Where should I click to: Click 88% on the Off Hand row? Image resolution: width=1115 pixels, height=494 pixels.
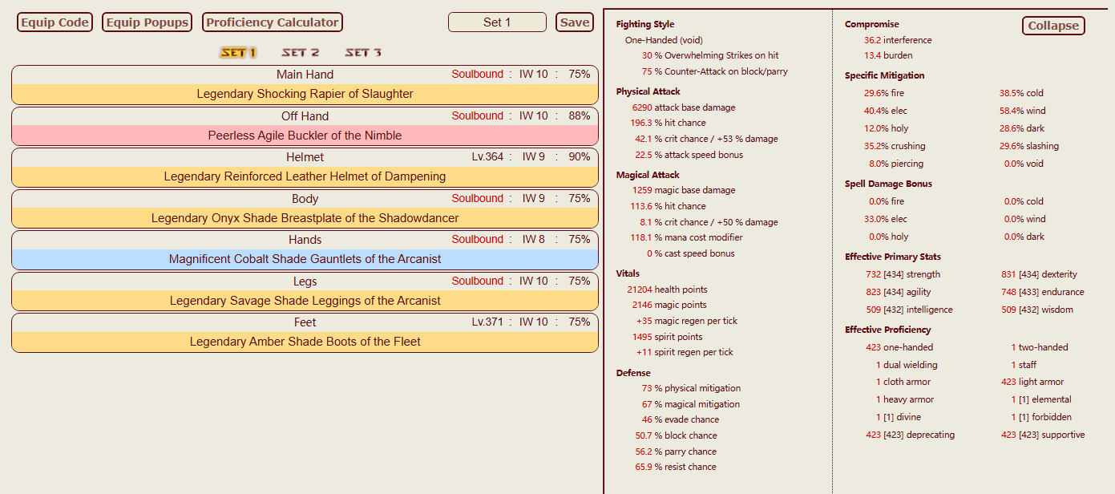[580, 115]
